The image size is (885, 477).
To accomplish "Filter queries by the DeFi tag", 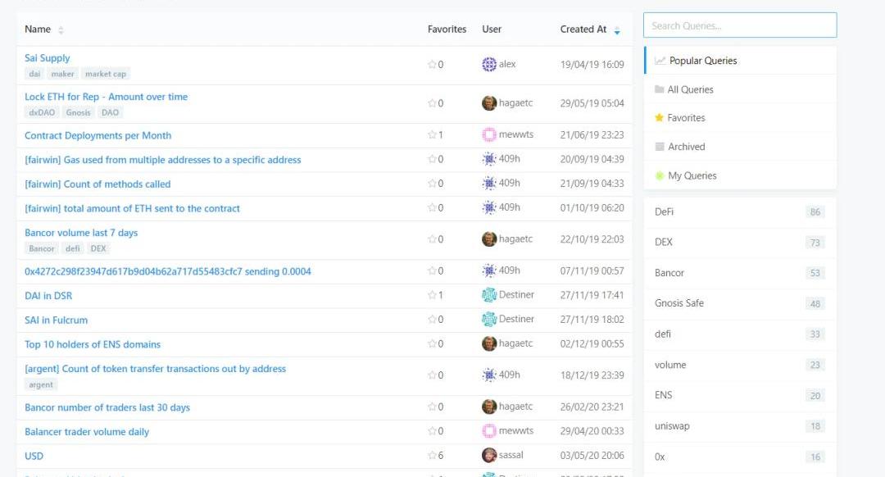I will [x=664, y=212].
